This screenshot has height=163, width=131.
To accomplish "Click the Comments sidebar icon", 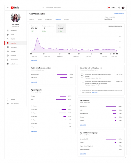I will [8, 47].
